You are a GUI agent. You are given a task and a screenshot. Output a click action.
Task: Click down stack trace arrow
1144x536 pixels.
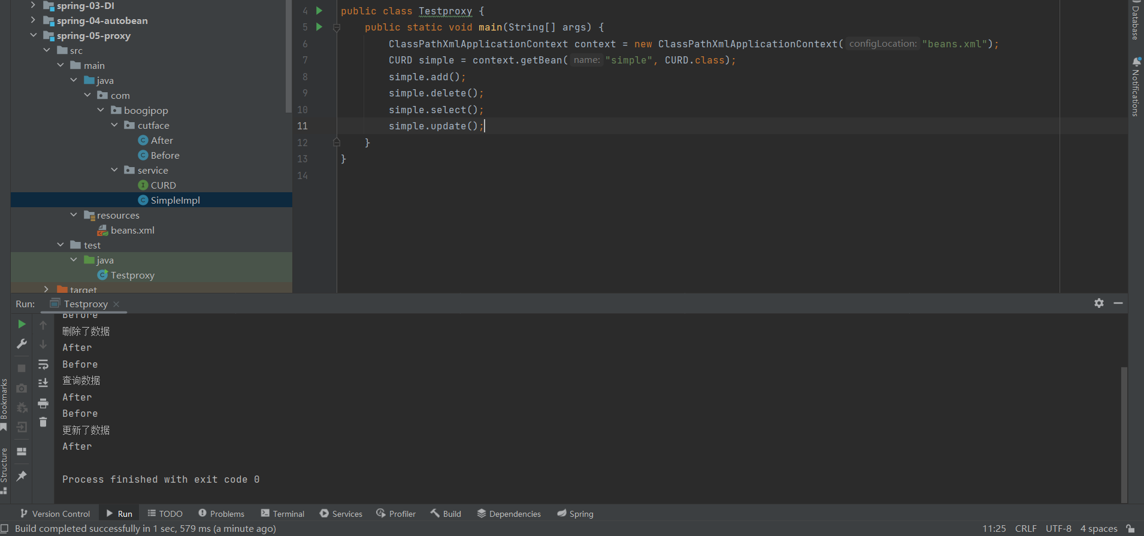point(43,344)
